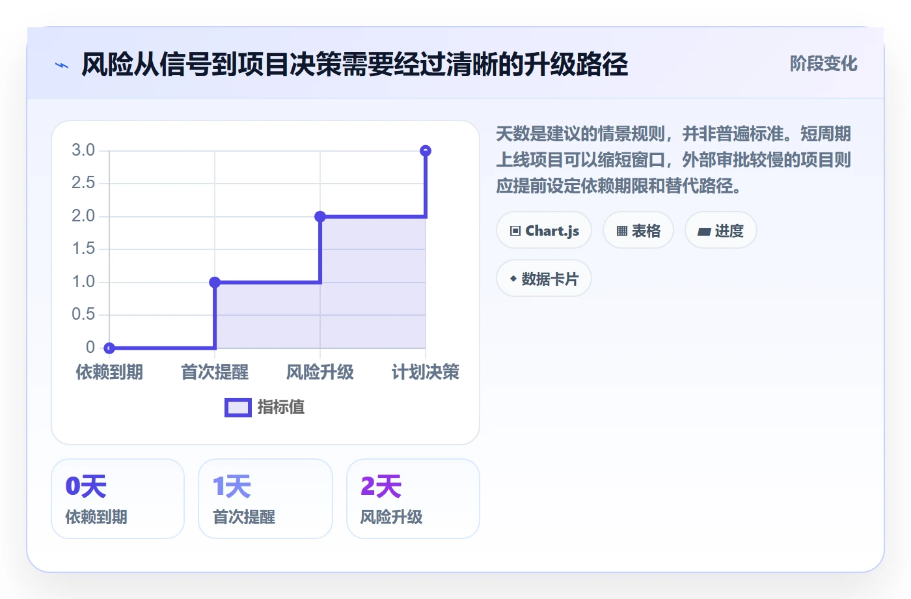The height and width of the screenshot is (599, 911).
Task: Click the bar icon in the 进度 chip
Action: click(x=704, y=231)
